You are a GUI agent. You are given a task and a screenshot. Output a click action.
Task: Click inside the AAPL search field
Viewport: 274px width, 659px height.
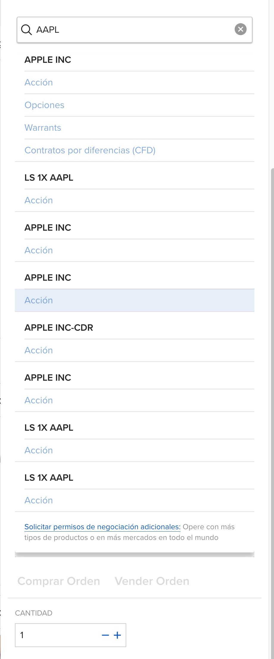click(135, 30)
